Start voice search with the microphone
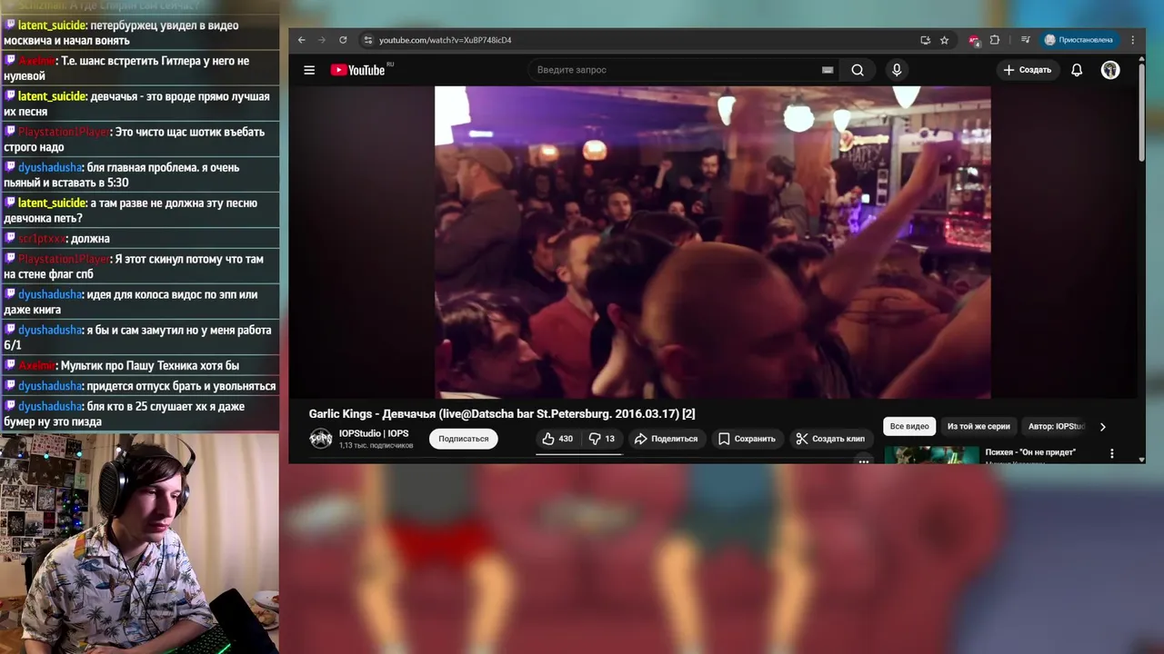Viewport: 1164px width, 654px height. tap(897, 70)
